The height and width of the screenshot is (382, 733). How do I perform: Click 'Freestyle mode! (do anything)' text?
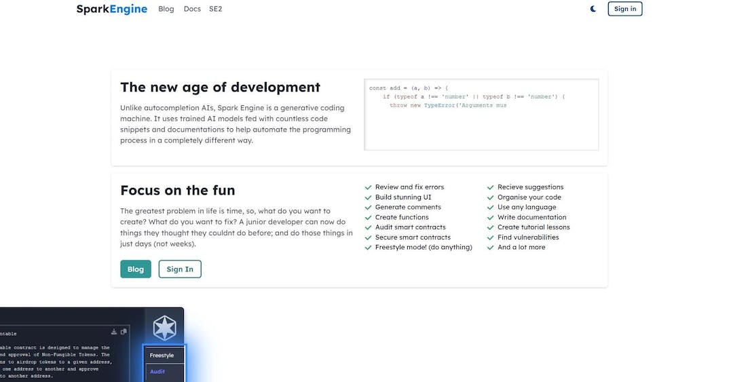point(424,248)
